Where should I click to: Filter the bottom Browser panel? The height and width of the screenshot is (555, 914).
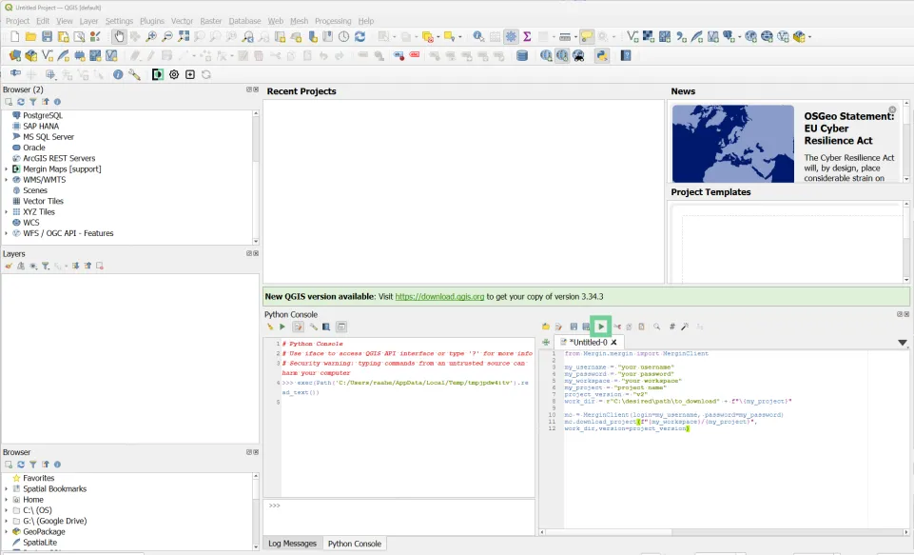click(33, 465)
